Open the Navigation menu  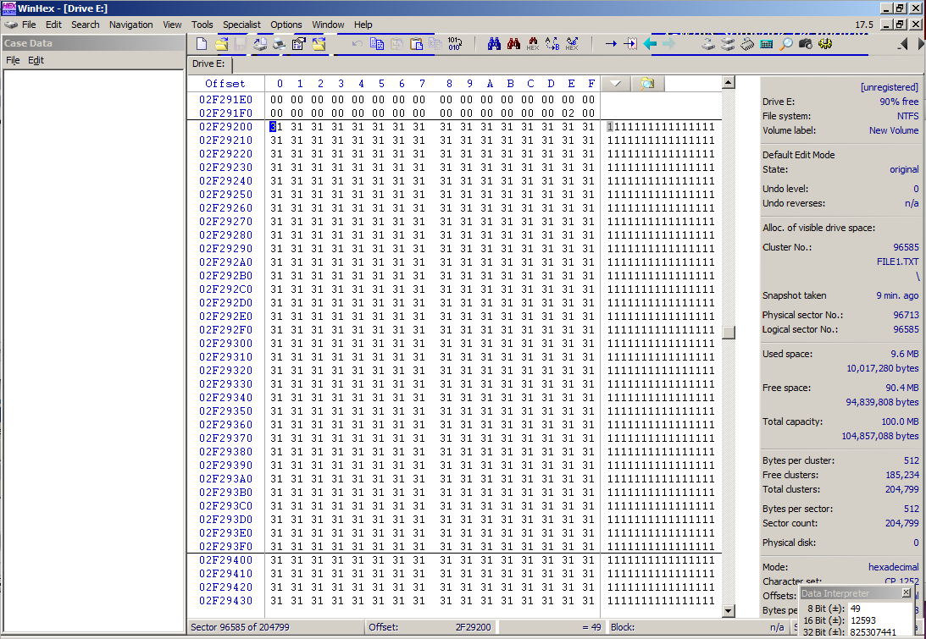pyautogui.click(x=131, y=25)
